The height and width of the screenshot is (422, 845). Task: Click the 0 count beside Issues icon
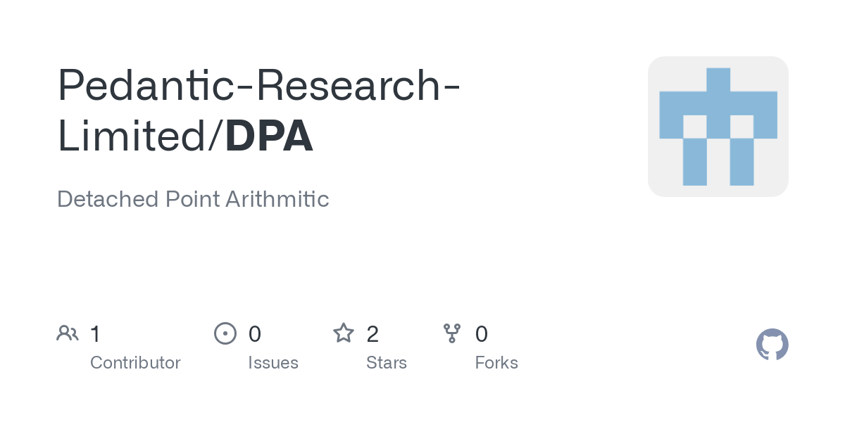(255, 333)
